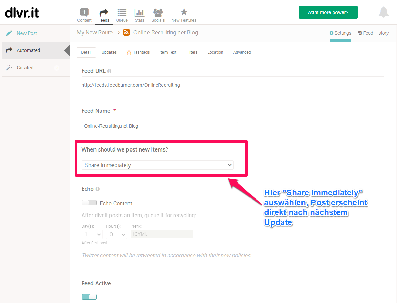Click the Want more power? button

(328, 12)
